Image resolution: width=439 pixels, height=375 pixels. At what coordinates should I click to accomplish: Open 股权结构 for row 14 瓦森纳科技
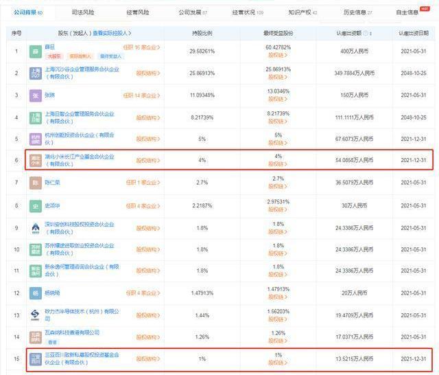[148, 337]
